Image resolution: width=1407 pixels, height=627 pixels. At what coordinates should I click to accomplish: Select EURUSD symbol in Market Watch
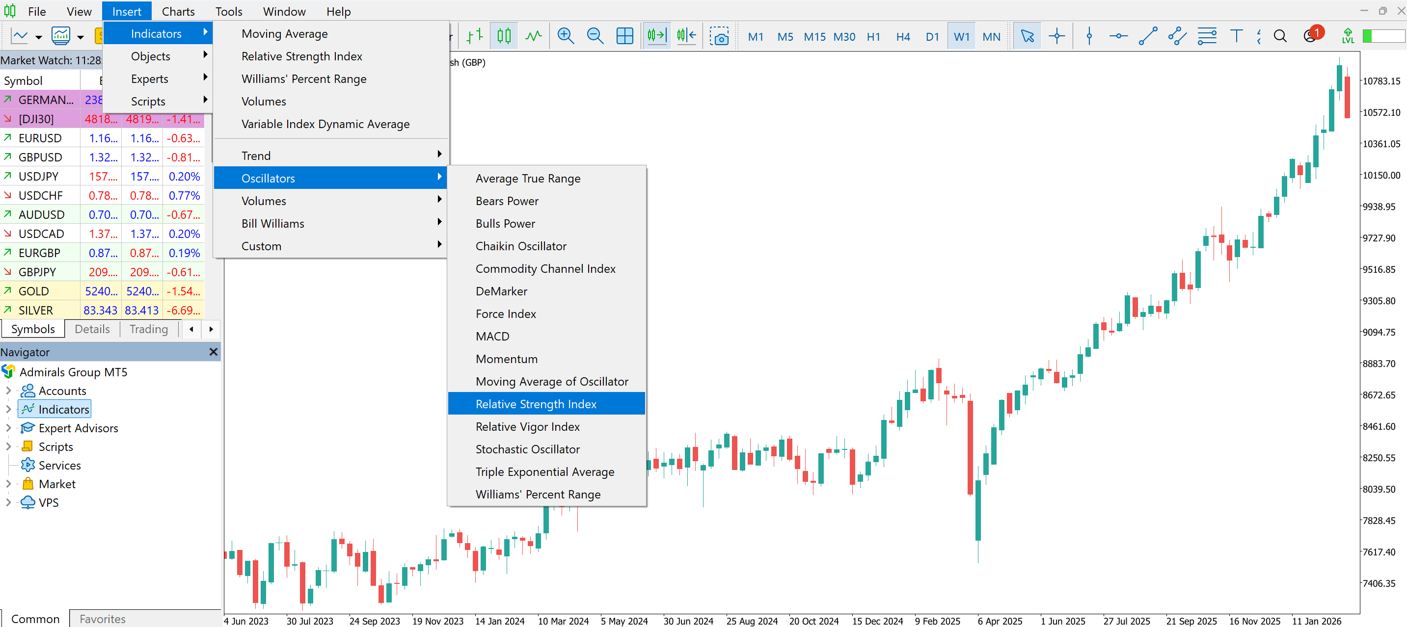pyautogui.click(x=40, y=138)
